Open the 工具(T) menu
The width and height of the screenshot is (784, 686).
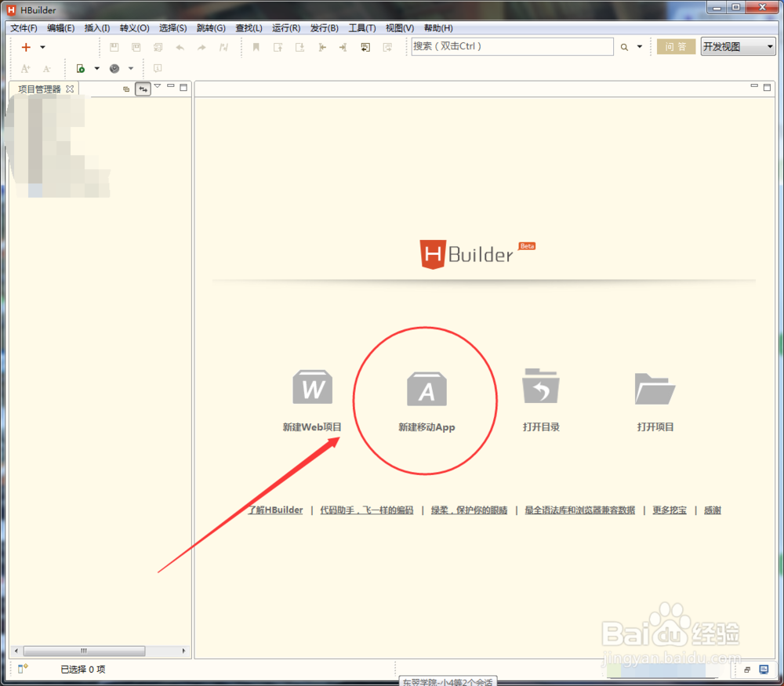pos(362,28)
